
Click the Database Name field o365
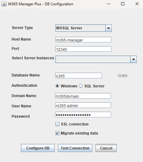79,76
